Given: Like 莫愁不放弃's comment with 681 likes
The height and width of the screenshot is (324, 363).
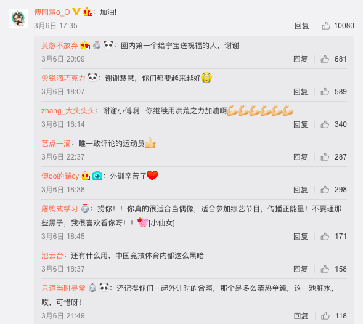Looking at the screenshot, I should pyautogui.click(x=325, y=59).
